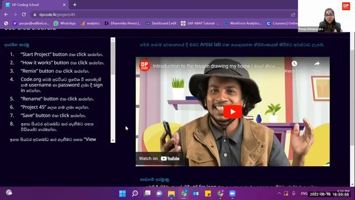The width and height of the screenshot is (355, 200).
Task: Open Sticky Notes from the taskbar
Action: (208, 193)
